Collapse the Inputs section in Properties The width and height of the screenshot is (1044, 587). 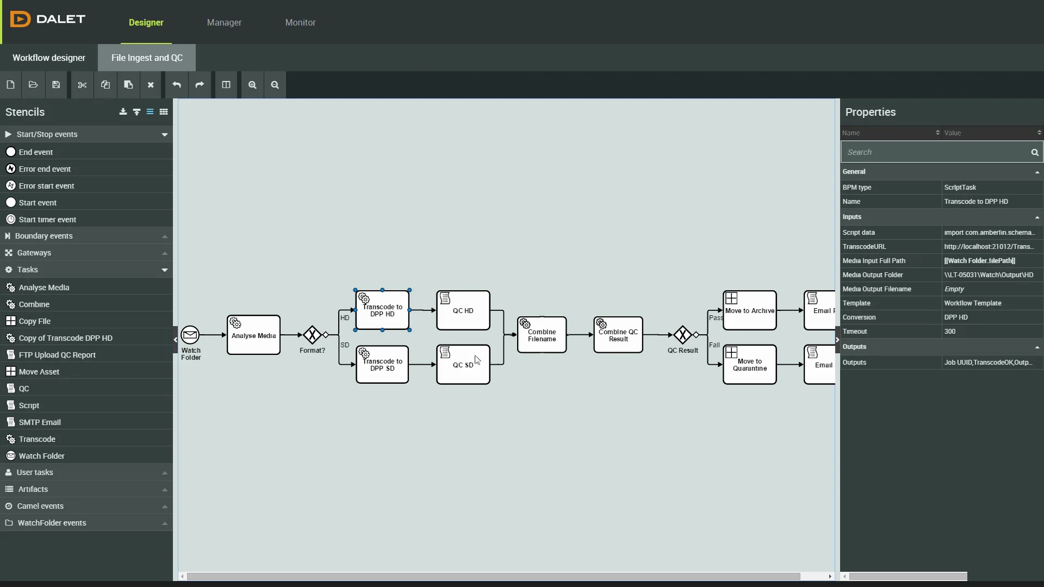1036,217
